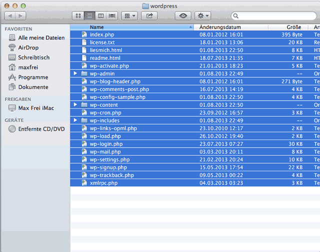Image resolution: width=320 pixels, height=252 pixels.
Task: Select the file name wp-load.php
Action: coord(105,136)
